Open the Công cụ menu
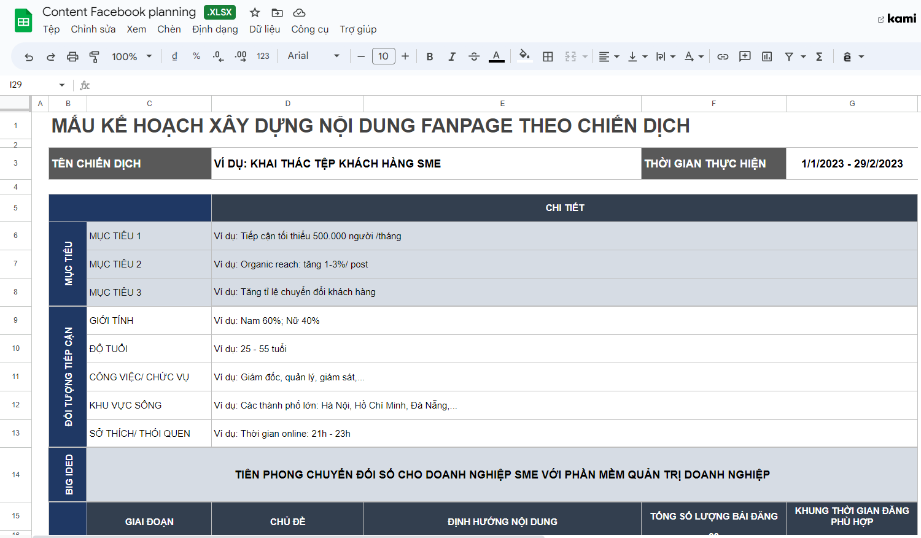 coord(310,29)
